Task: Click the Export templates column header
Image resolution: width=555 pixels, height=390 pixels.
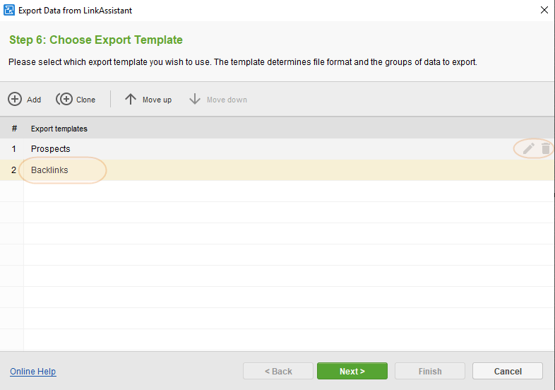Action: tap(59, 129)
